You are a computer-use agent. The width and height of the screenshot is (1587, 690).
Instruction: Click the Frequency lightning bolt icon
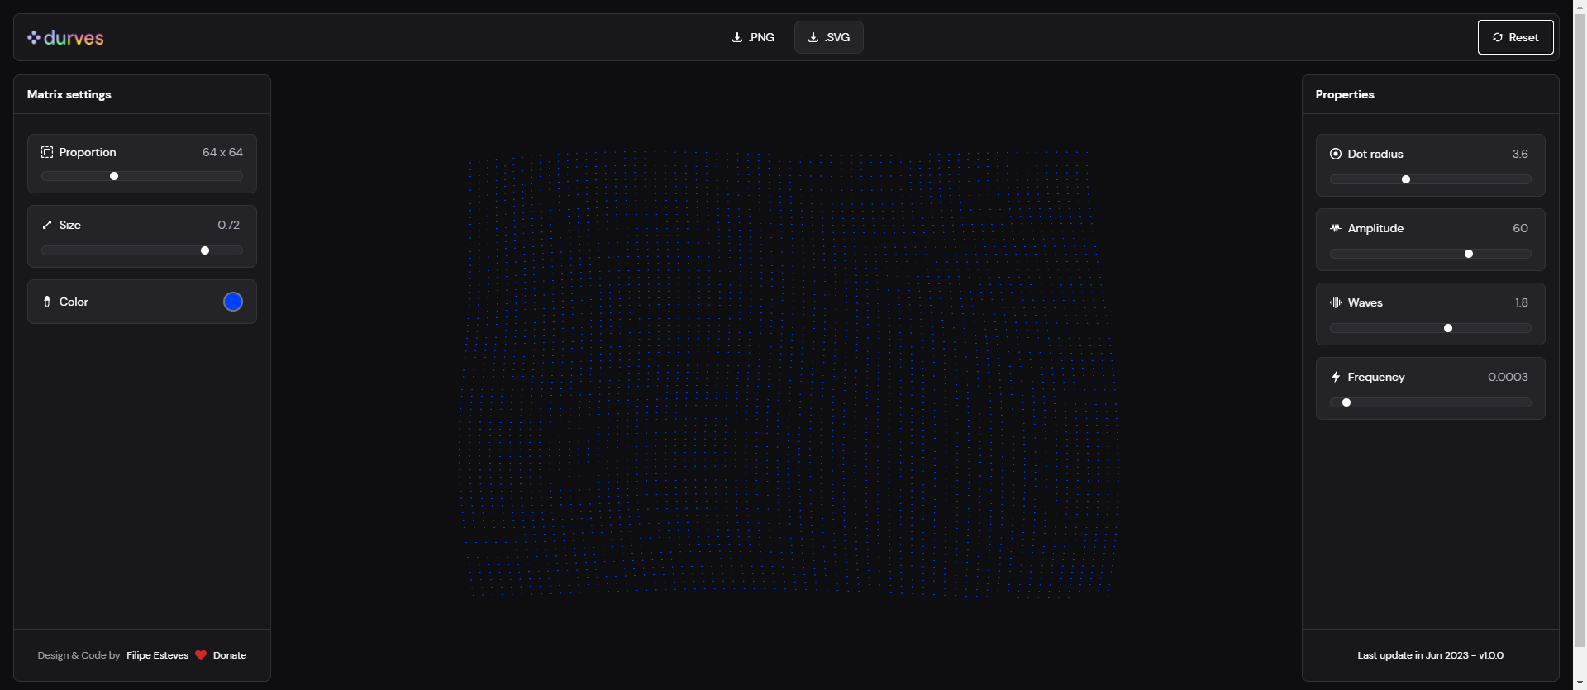[1336, 377]
